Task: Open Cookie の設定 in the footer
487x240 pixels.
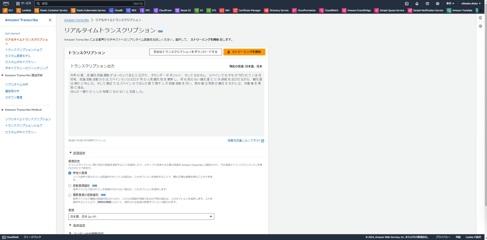Action: [x=473, y=237]
